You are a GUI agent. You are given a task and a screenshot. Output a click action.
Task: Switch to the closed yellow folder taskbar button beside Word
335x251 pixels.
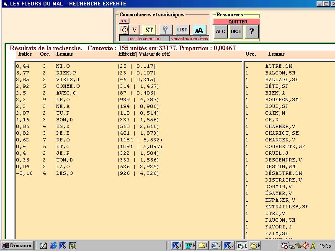203,246
